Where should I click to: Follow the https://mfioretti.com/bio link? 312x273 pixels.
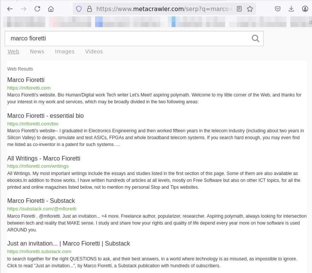[x=33, y=124]
